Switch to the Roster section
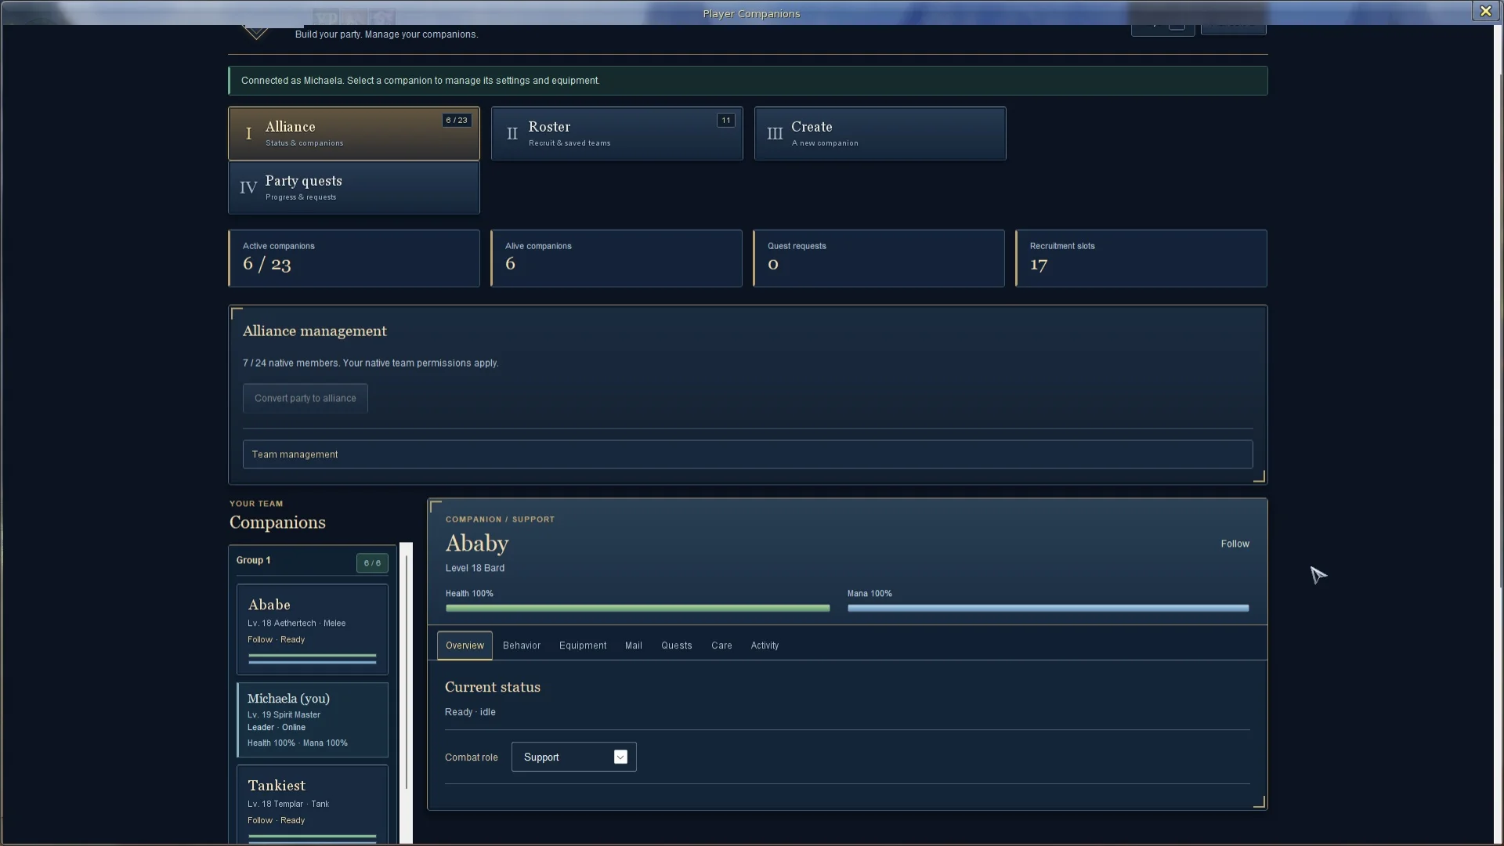The width and height of the screenshot is (1504, 846). tap(616, 134)
